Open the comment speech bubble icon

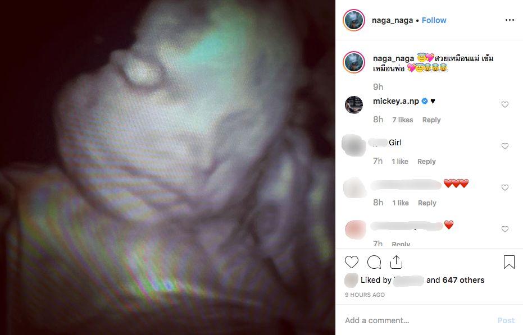[374, 262]
